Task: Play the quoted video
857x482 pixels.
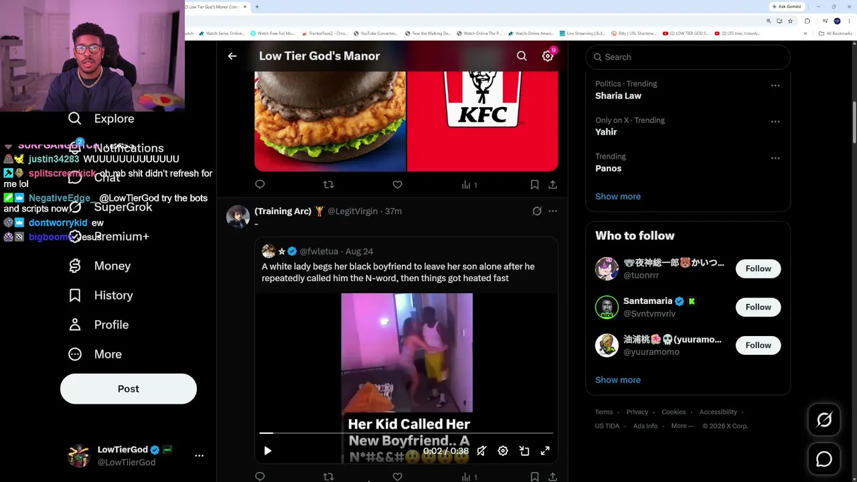Action: tap(267, 451)
